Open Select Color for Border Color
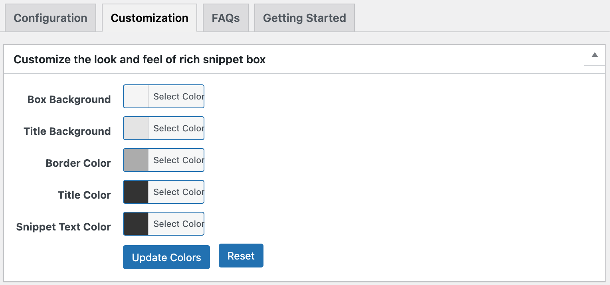 click(176, 160)
